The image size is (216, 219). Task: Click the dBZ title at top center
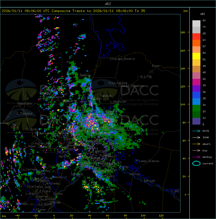click(x=108, y=4)
